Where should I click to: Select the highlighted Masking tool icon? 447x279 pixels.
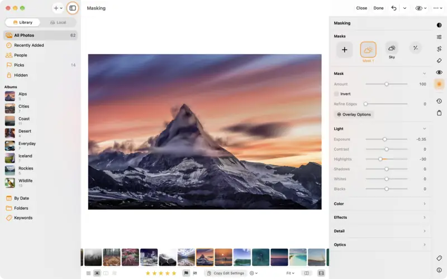439,84
